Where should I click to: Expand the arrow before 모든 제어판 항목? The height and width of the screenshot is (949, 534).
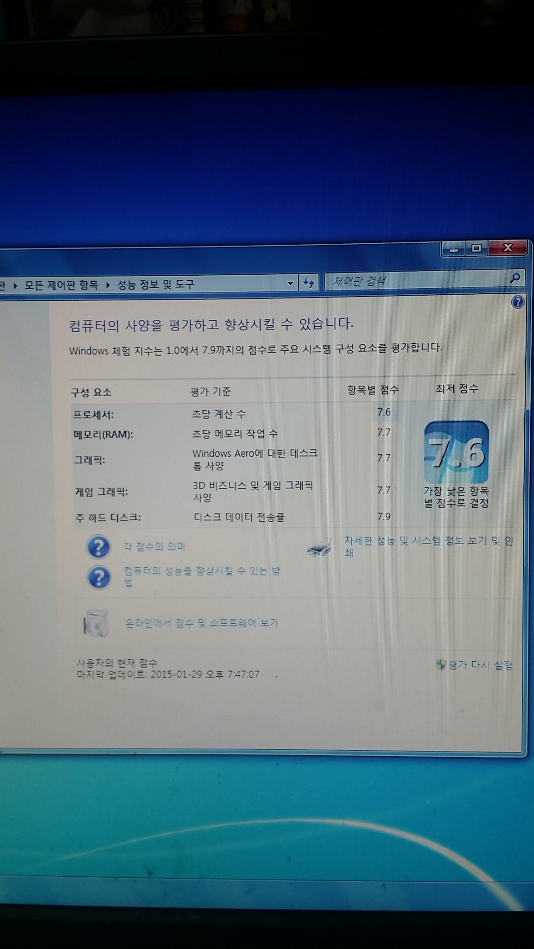pos(15,286)
